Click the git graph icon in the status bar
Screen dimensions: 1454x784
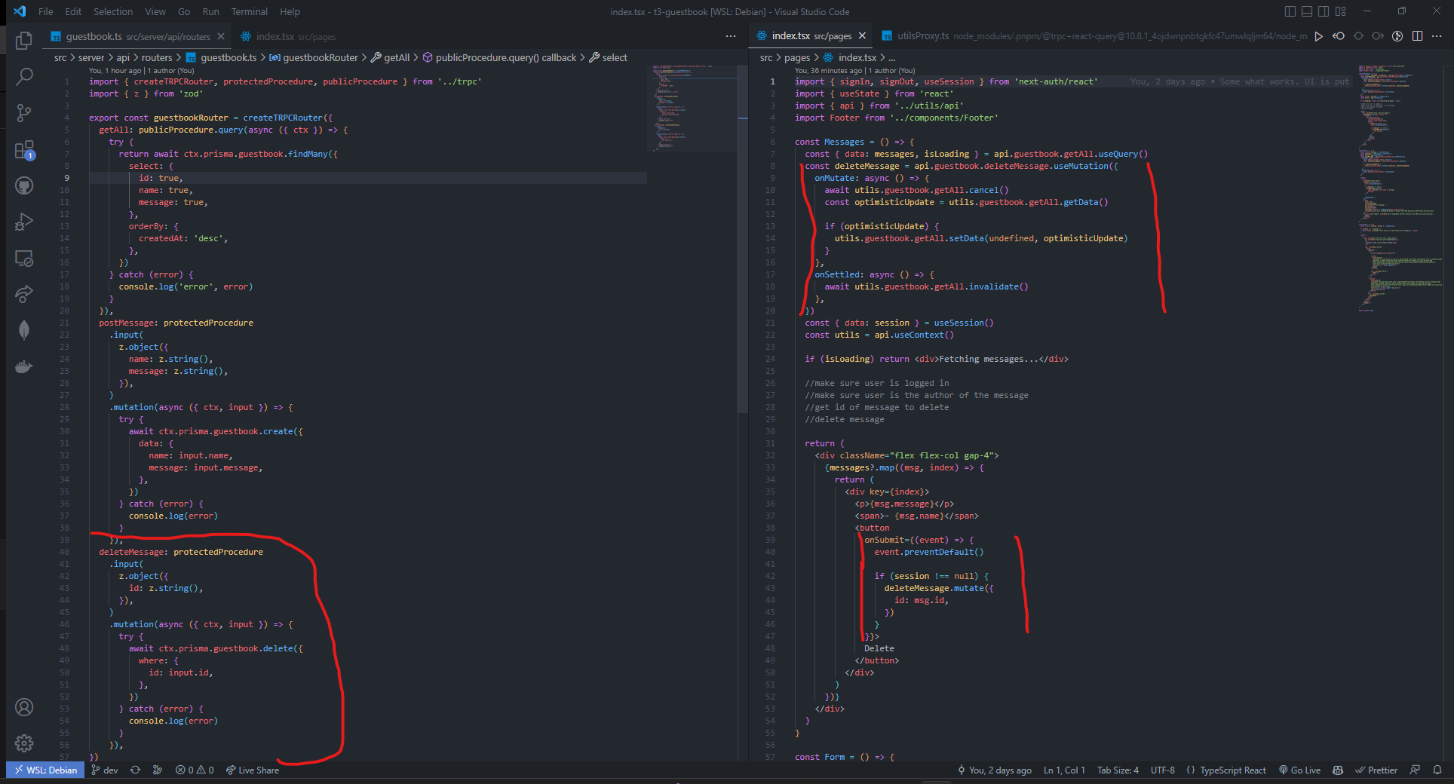[x=158, y=770]
